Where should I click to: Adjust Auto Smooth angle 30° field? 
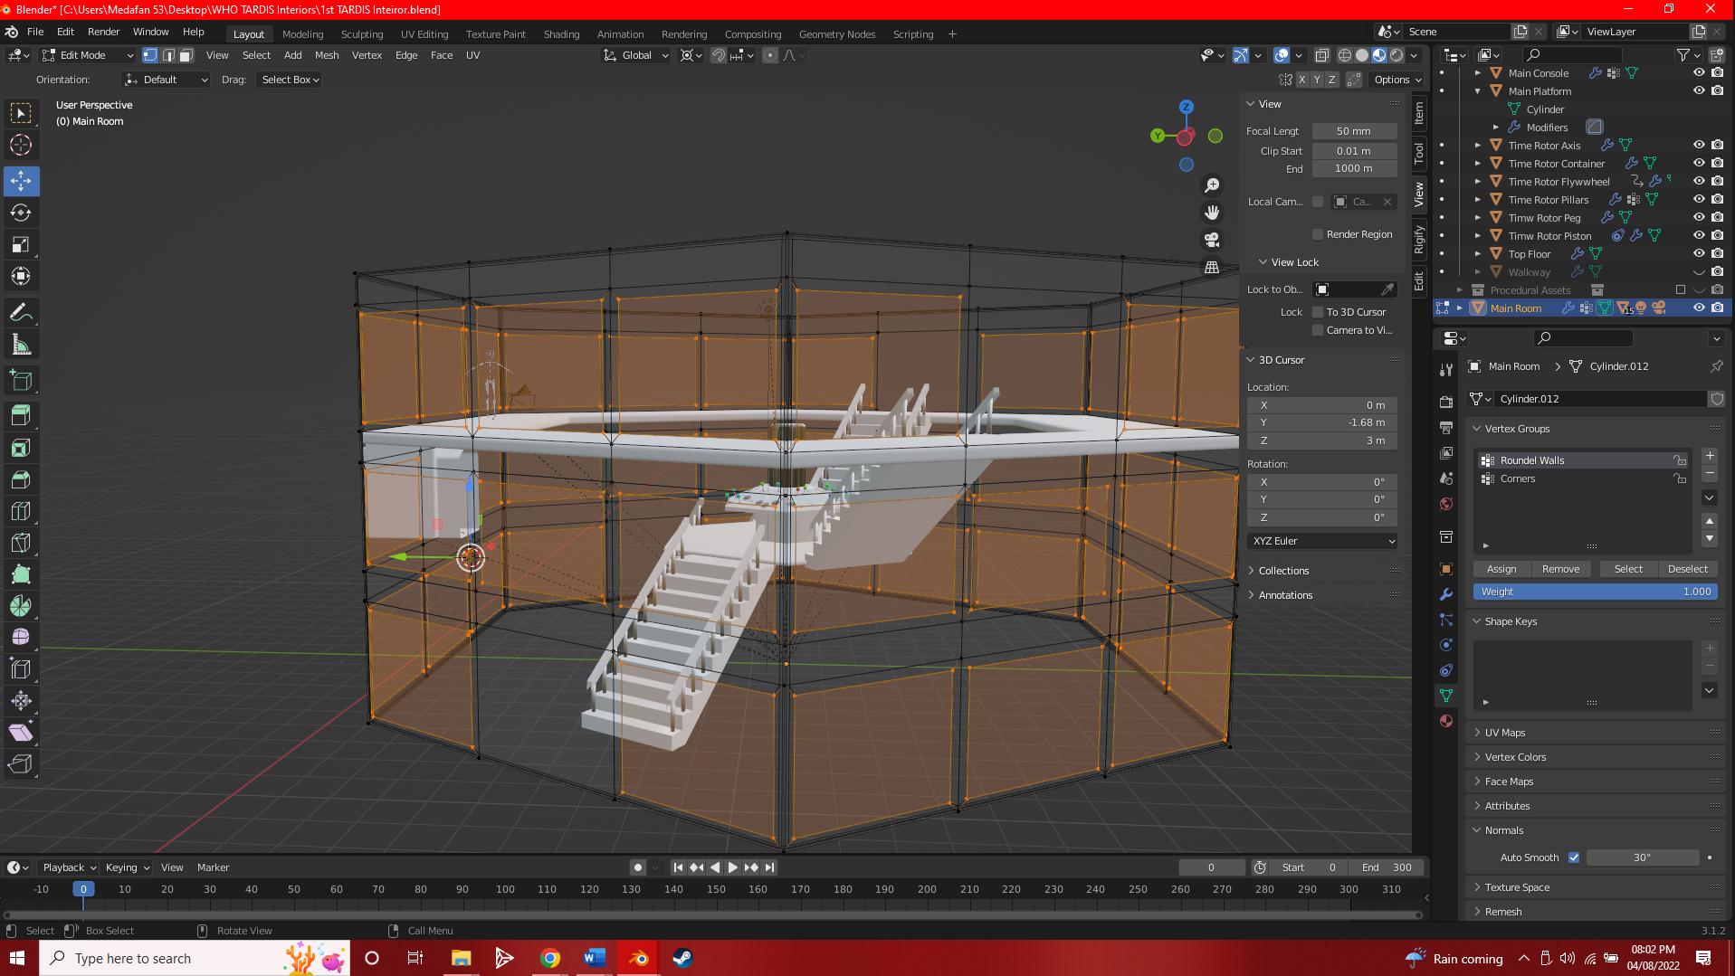1643,858
